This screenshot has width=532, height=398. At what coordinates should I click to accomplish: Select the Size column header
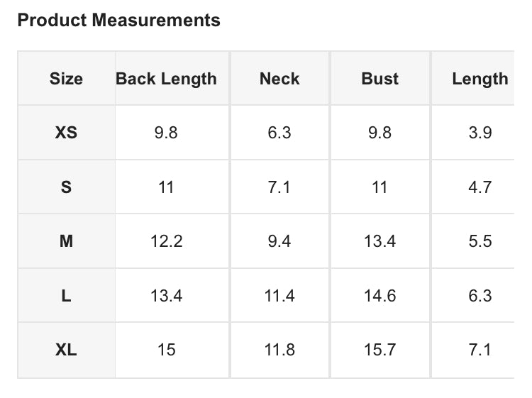pos(66,79)
